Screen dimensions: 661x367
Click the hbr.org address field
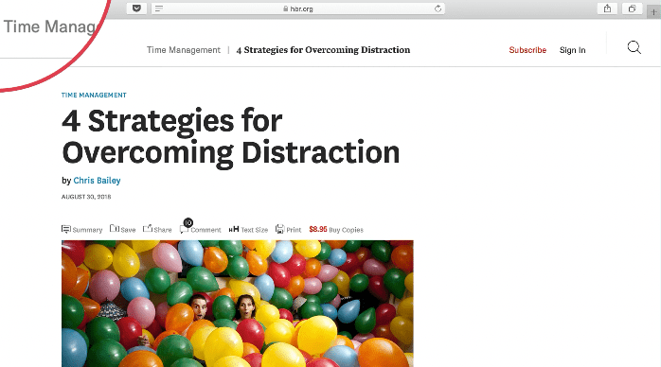coord(298,9)
